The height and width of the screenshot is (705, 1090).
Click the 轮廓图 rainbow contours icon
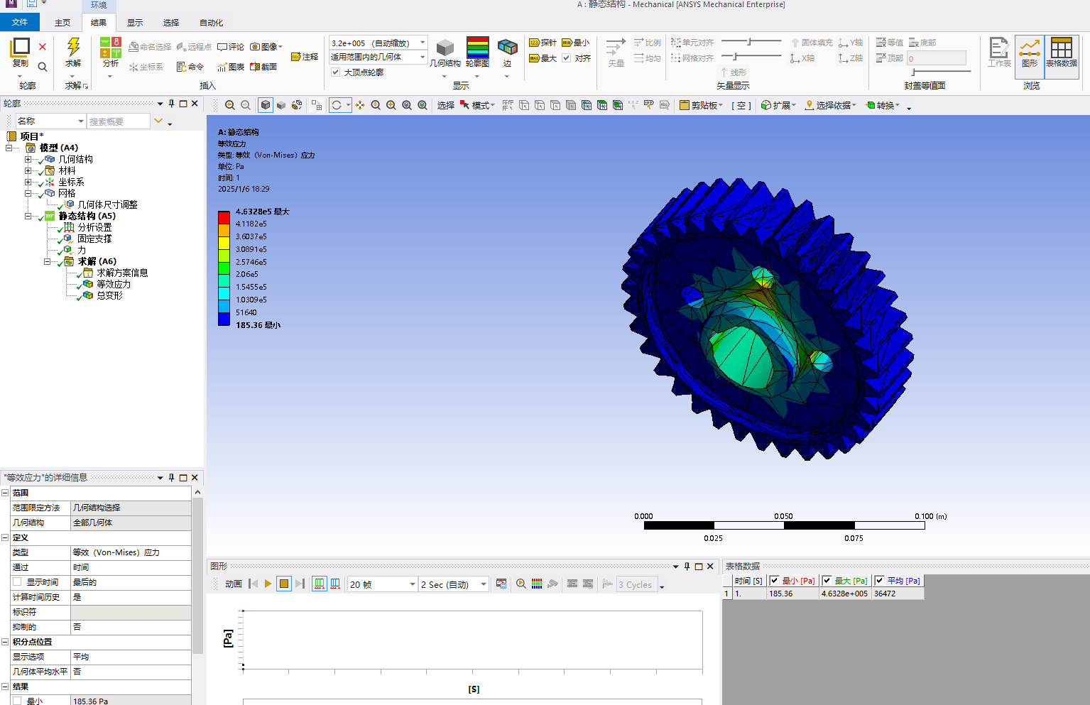click(477, 47)
